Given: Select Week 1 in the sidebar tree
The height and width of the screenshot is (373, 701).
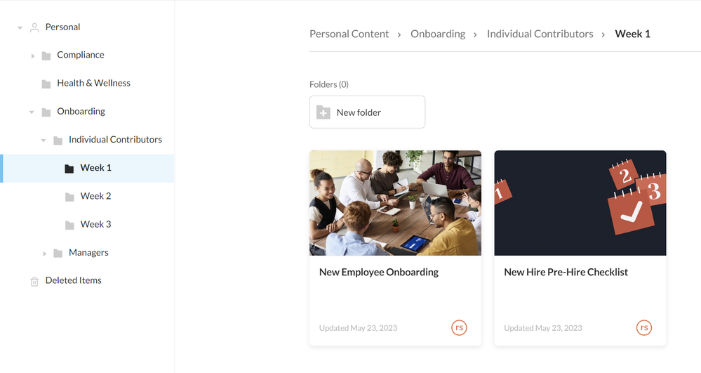Looking at the screenshot, I should [95, 168].
